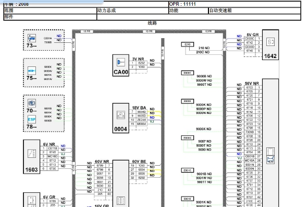Screen dimensions: 308x207
Task: Click the 自动变速箱 header cell
Action: 254,10
